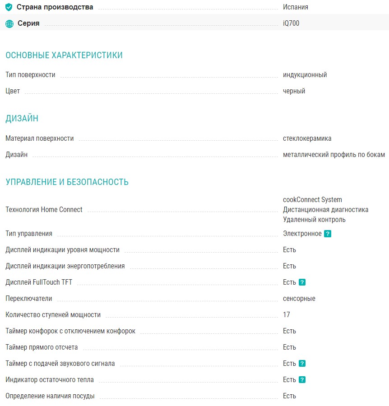Viewport: 389px width, 406px height.
Task: Select the УПРАВЛЕНИЕ И БЕЗОПАСНОСТЬ heading
Action: point(67,182)
